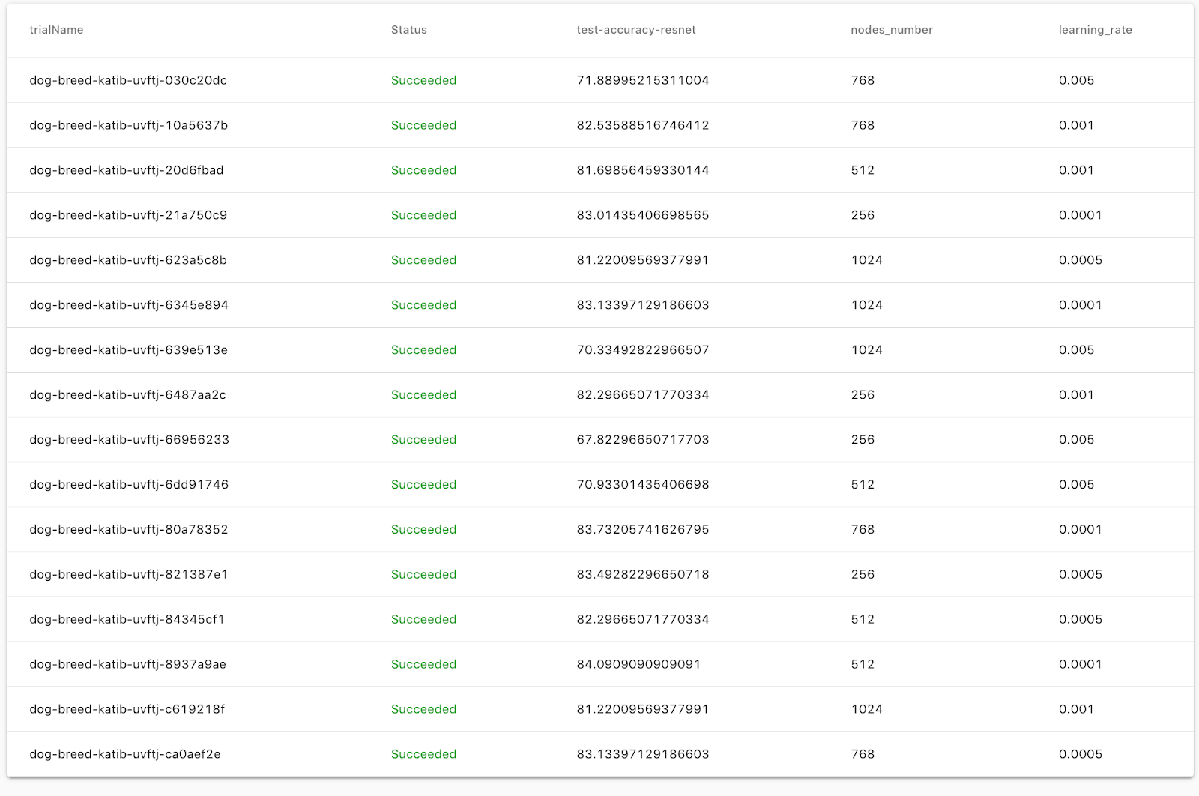Open trial dog-breed-katib-uvftj-20d6fbad row
This screenshot has height=796, width=1199.
126,170
